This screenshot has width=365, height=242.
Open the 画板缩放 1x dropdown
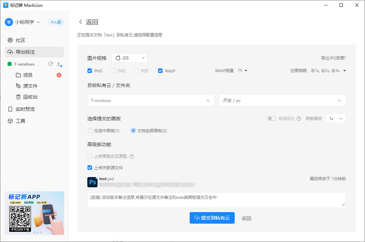(335, 118)
